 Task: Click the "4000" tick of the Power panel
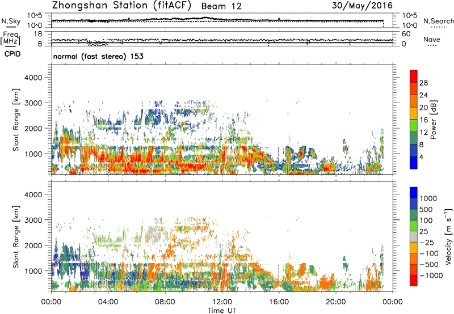(33, 78)
